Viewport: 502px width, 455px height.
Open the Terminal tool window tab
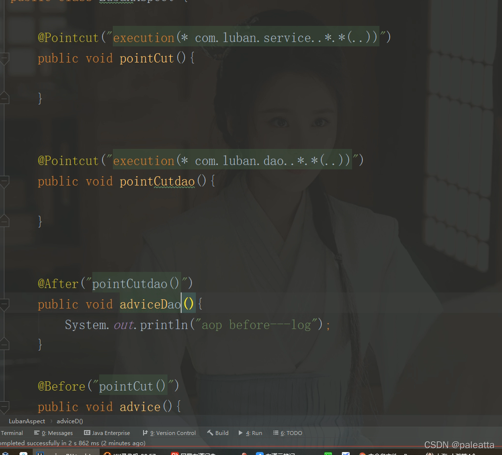[x=12, y=433]
